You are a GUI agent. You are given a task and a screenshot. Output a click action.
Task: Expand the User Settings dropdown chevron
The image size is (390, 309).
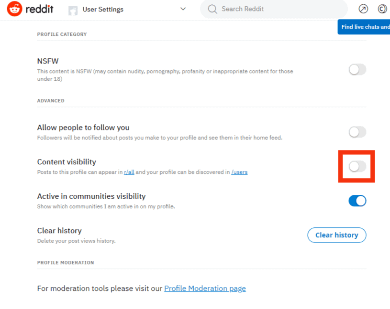point(183,9)
